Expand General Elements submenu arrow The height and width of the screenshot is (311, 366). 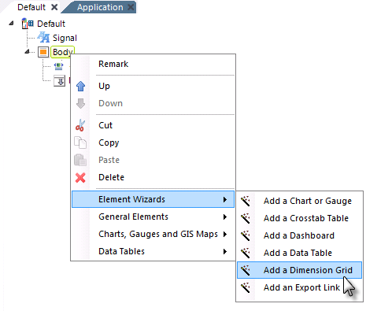[225, 217]
